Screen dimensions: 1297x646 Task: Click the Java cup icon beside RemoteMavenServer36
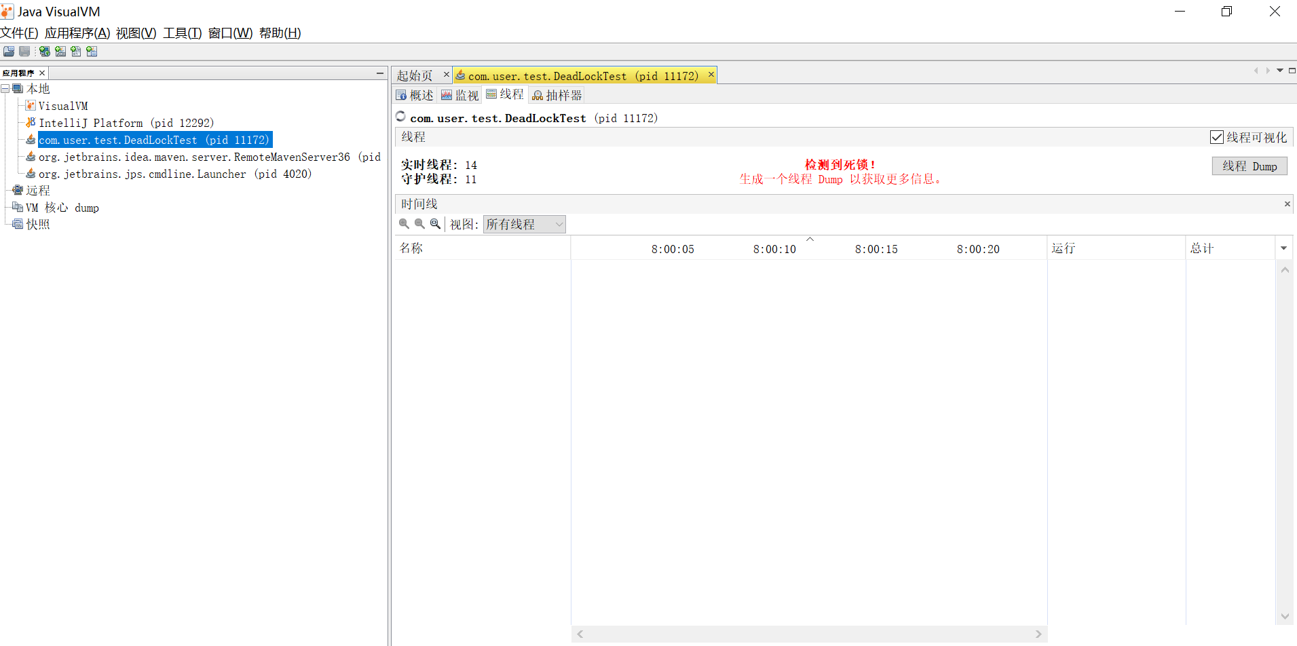click(x=31, y=156)
